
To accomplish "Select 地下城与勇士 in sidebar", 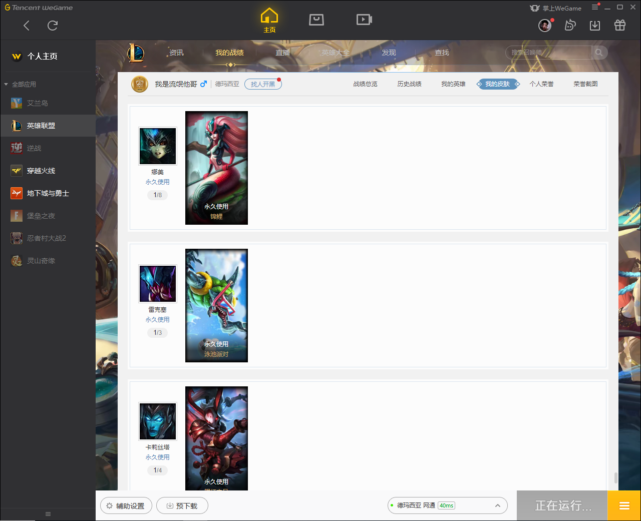I will tap(48, 193).
